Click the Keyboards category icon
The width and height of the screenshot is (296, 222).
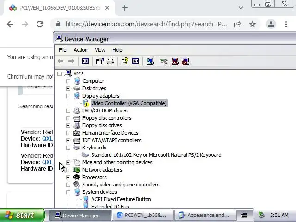pyautogui.click(x=77, y=148)
